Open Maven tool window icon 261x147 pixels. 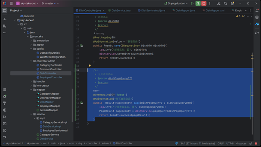coord(257,32)
